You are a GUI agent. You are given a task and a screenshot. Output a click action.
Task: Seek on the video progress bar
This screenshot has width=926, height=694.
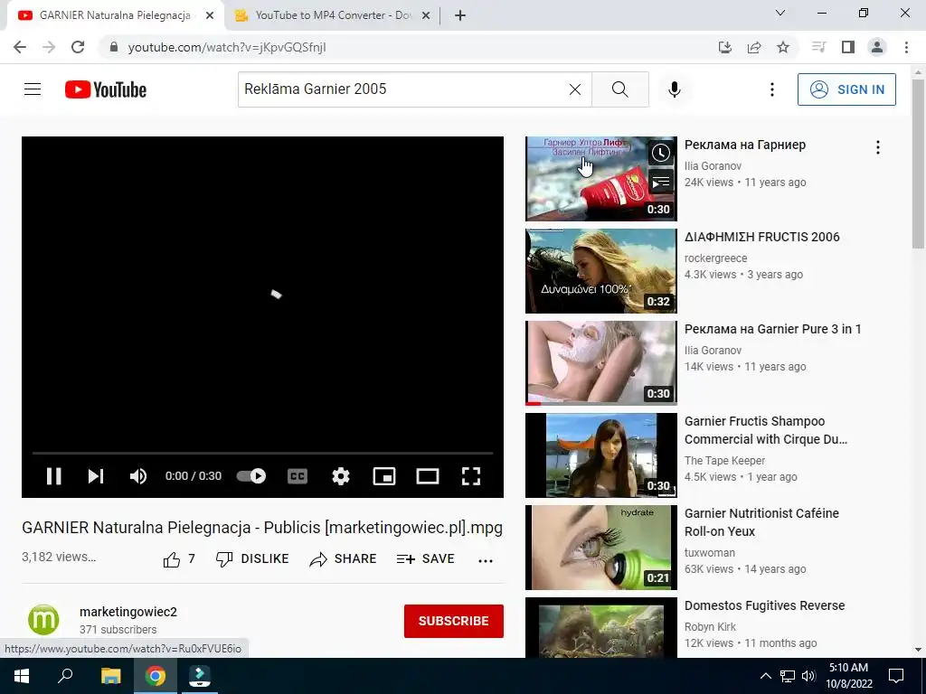262,453
